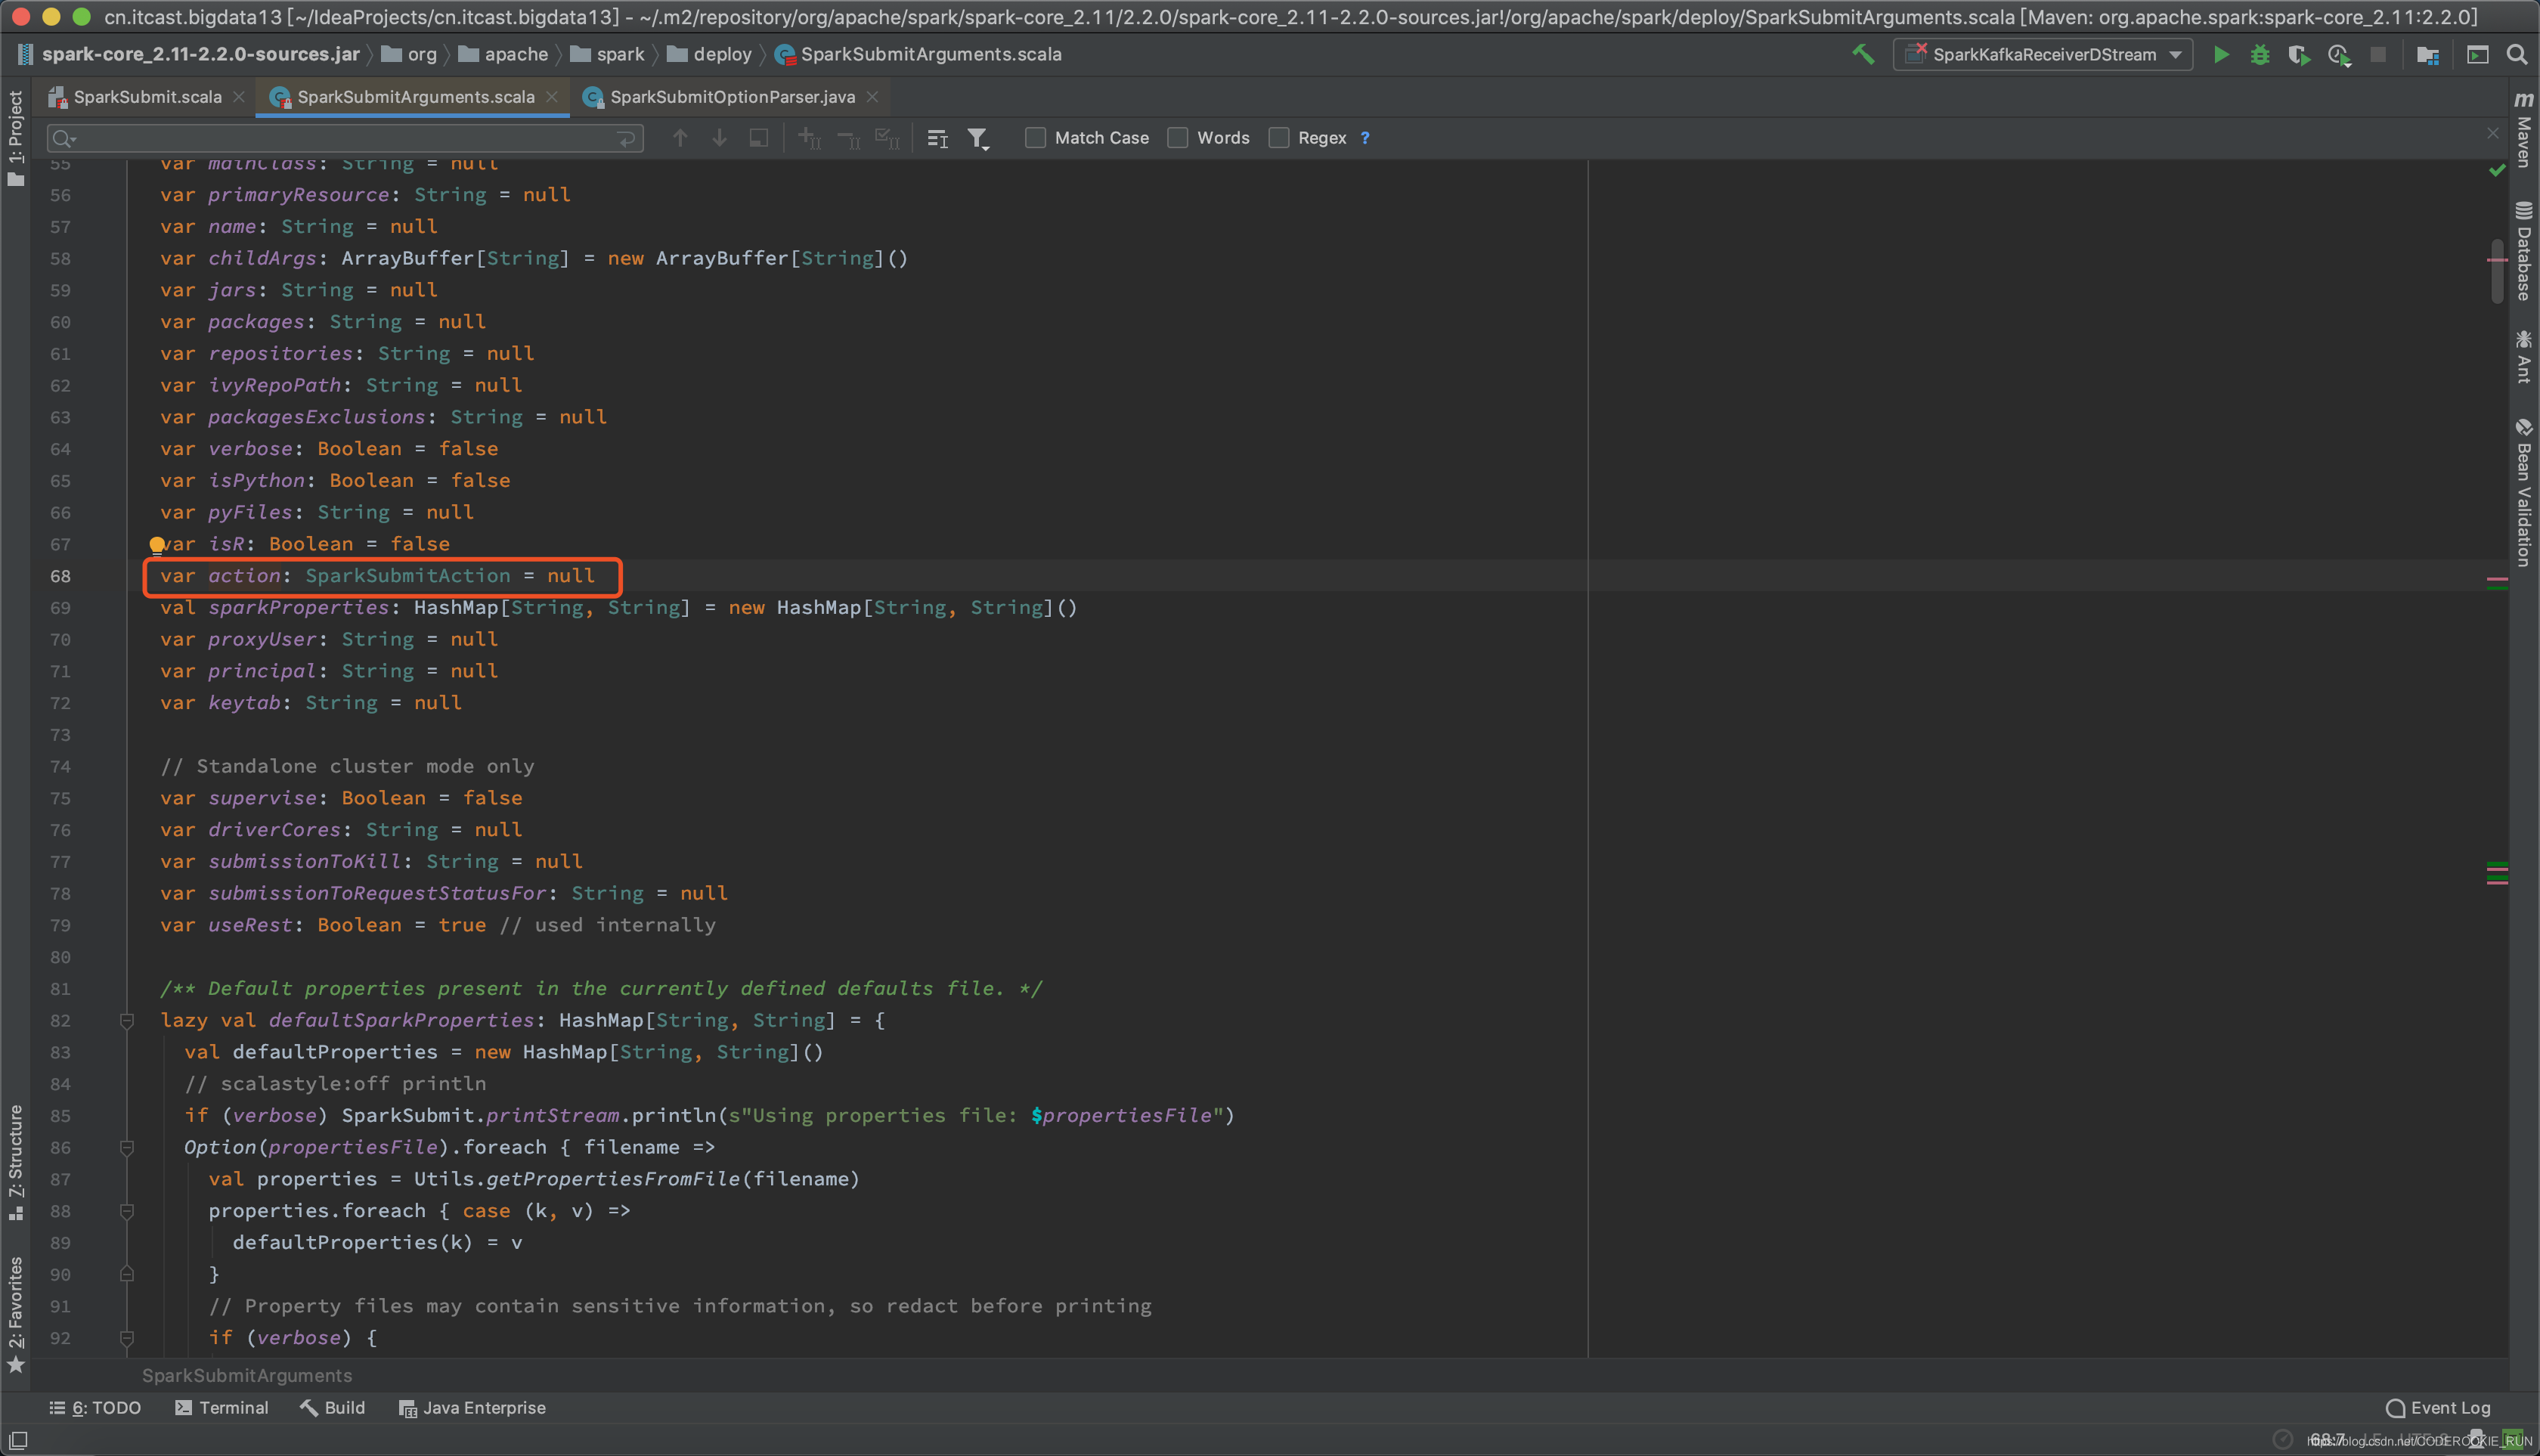The height and width of the screenshot is (1456, 2540).
Task: Click Search Everywhere magnifier icon
Action: (2517, 55)
